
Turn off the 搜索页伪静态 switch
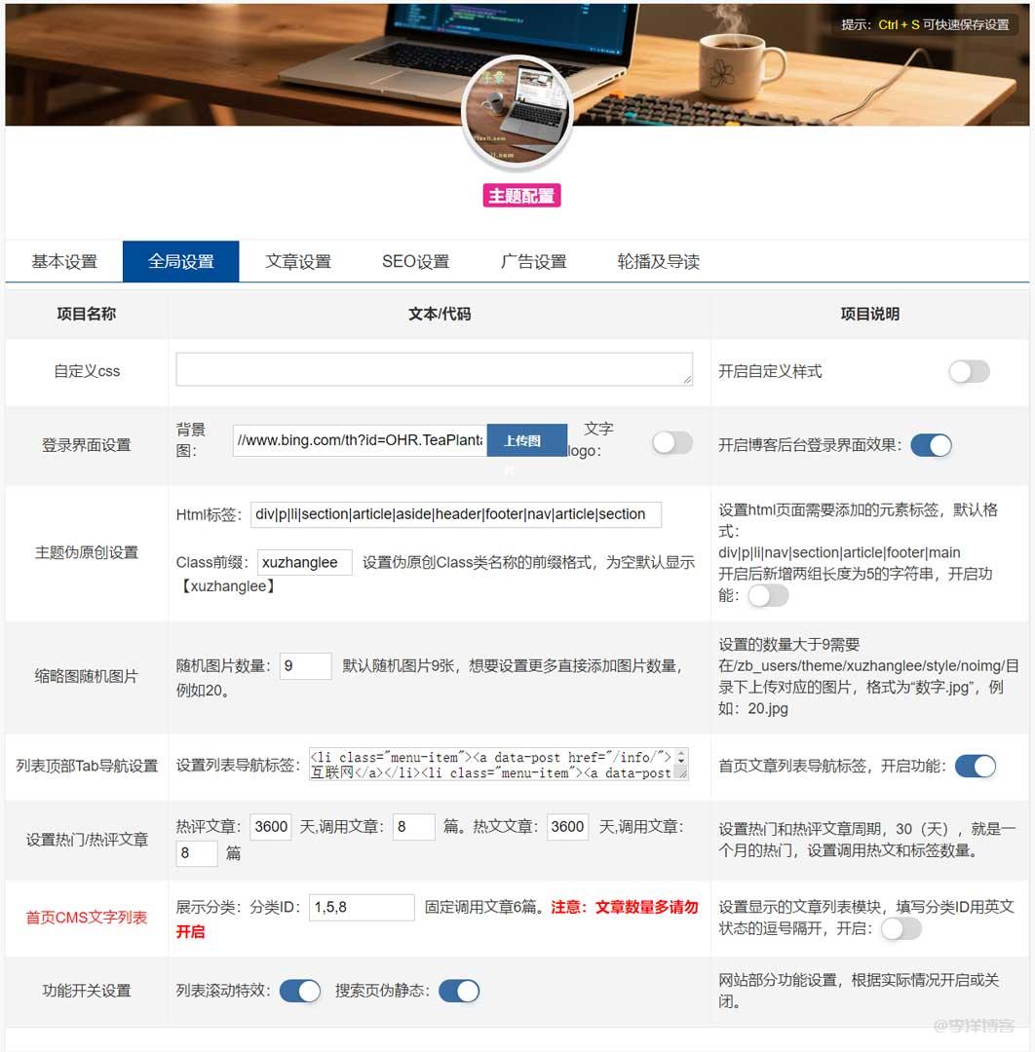click(459, 991)
